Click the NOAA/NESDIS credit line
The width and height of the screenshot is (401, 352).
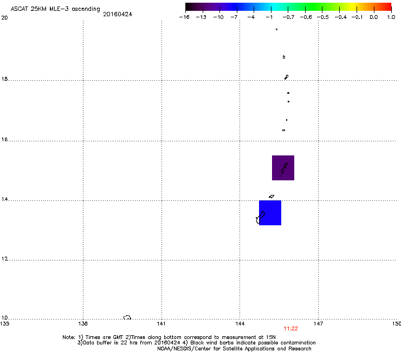pyautogui.click(x=234, y=349)
